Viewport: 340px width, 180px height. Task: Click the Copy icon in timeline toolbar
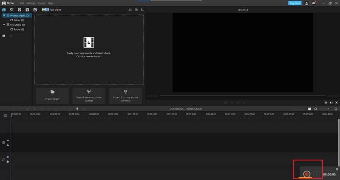click(x=28, y=109)
